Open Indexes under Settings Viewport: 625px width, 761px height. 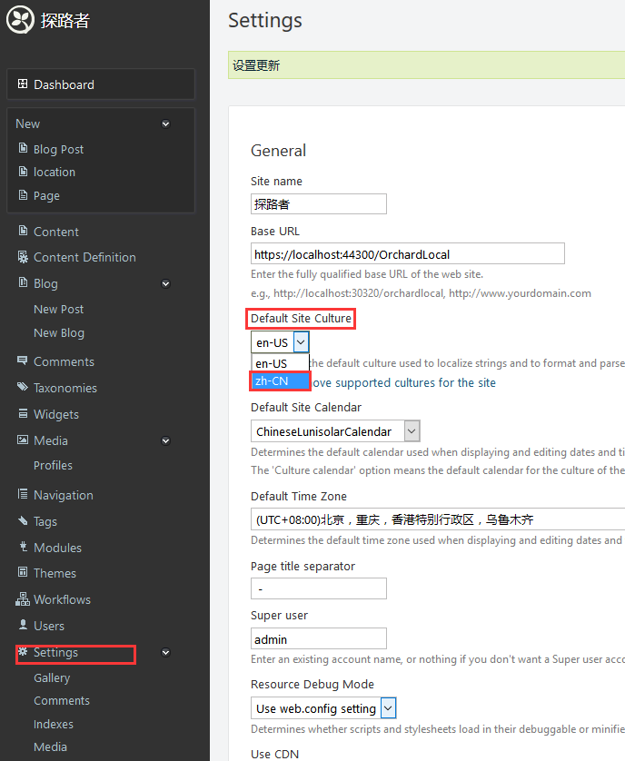(54, 724)
